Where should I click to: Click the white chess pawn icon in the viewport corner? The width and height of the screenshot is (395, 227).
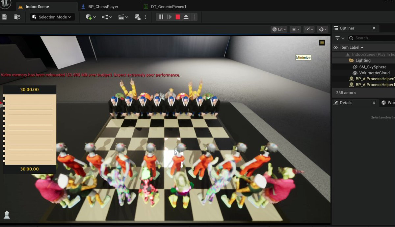(x=7, y=215)
